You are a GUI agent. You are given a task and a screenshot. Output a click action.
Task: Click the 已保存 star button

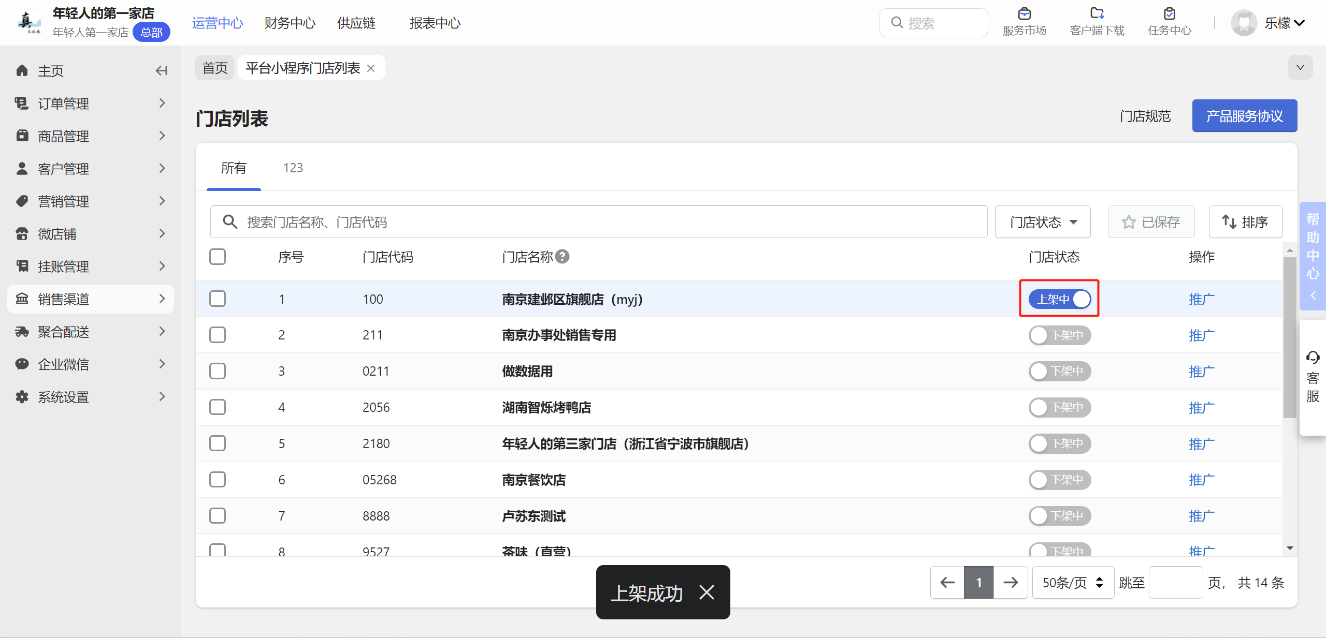[1151, 222]
